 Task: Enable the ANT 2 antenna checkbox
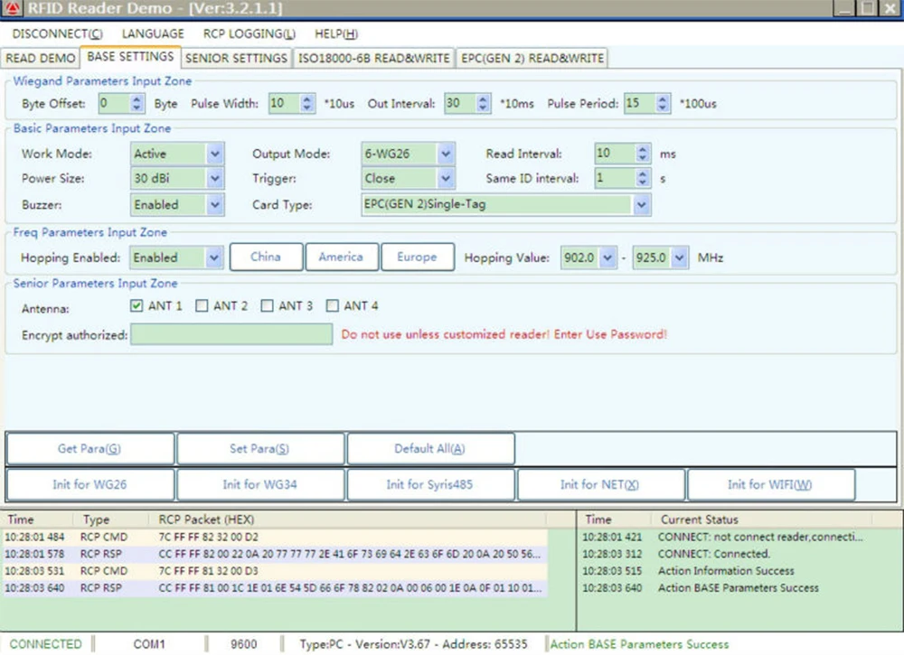tap(202, 306)
